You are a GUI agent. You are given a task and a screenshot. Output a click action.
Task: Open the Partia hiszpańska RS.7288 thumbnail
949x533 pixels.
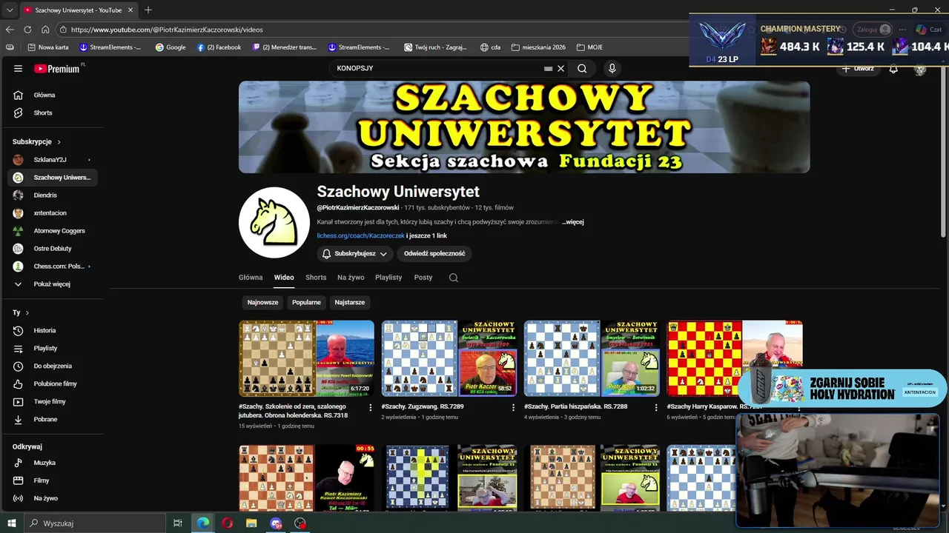[x=592, y=358]
